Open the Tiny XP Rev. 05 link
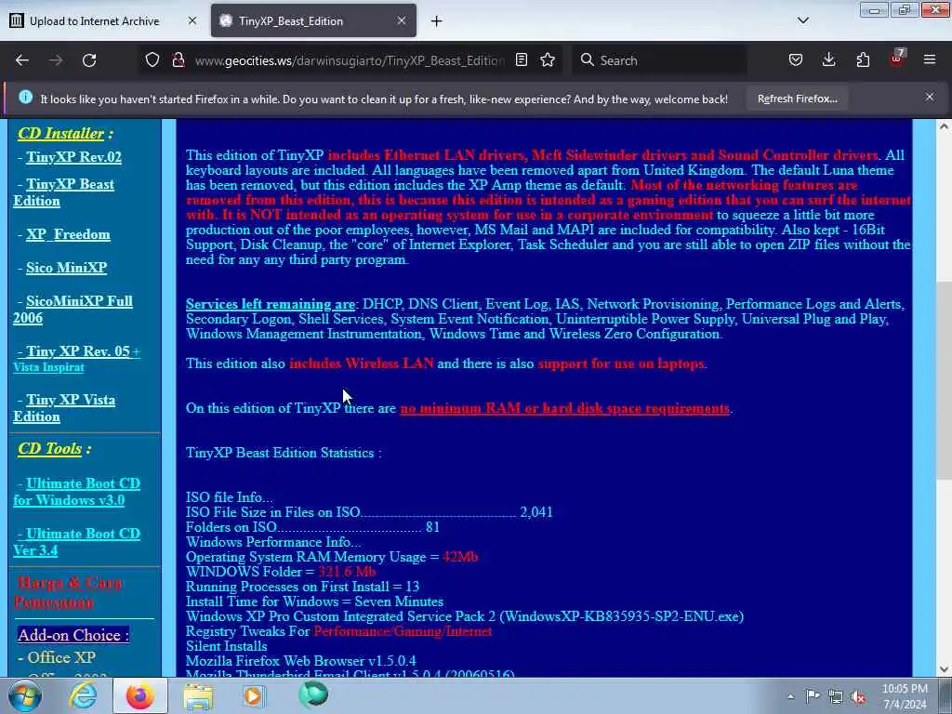 coord(73,350)
